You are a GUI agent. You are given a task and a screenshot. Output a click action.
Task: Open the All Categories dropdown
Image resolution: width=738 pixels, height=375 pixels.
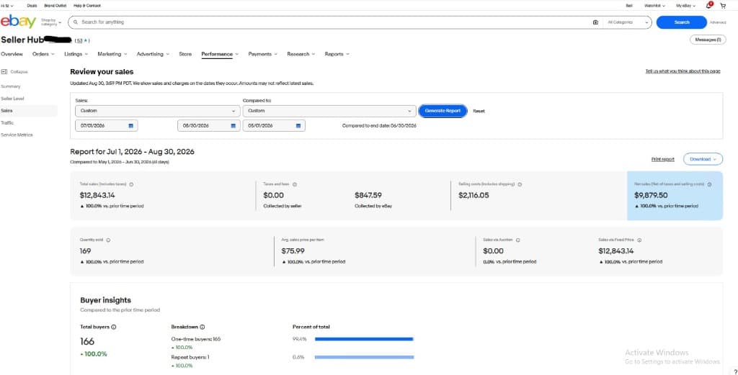click(x=627, y=22)
